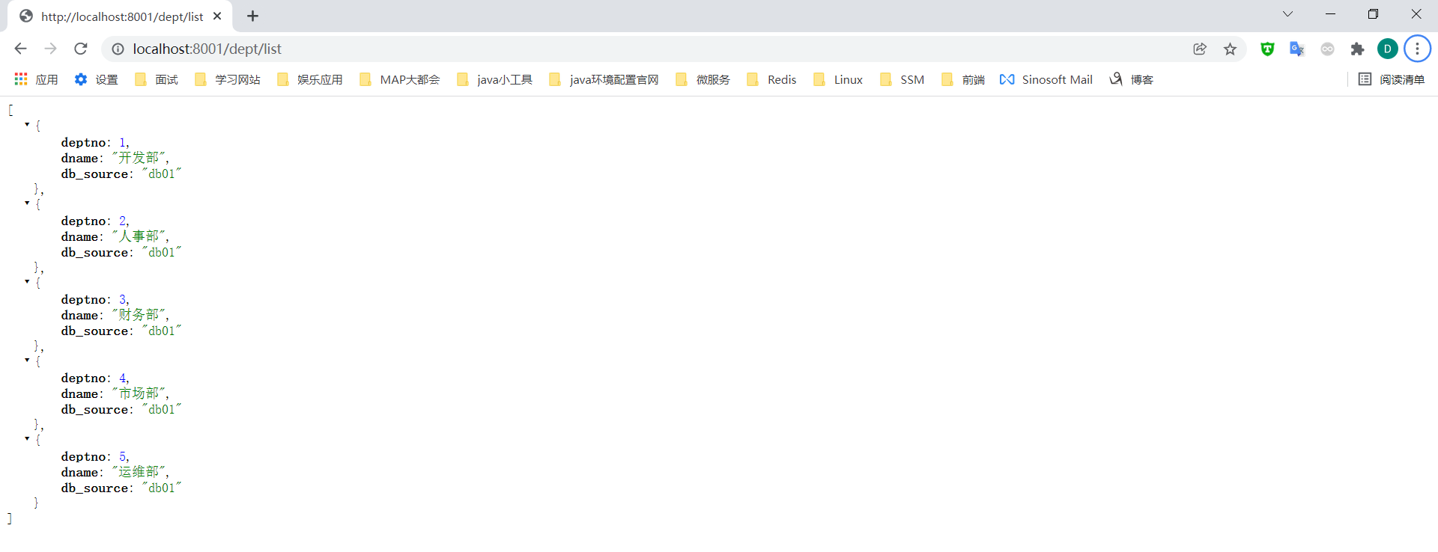This screenshot has width=1438, height=552.
Task: Collapse the deptno 3 JSON object
Action: point(27,281)
